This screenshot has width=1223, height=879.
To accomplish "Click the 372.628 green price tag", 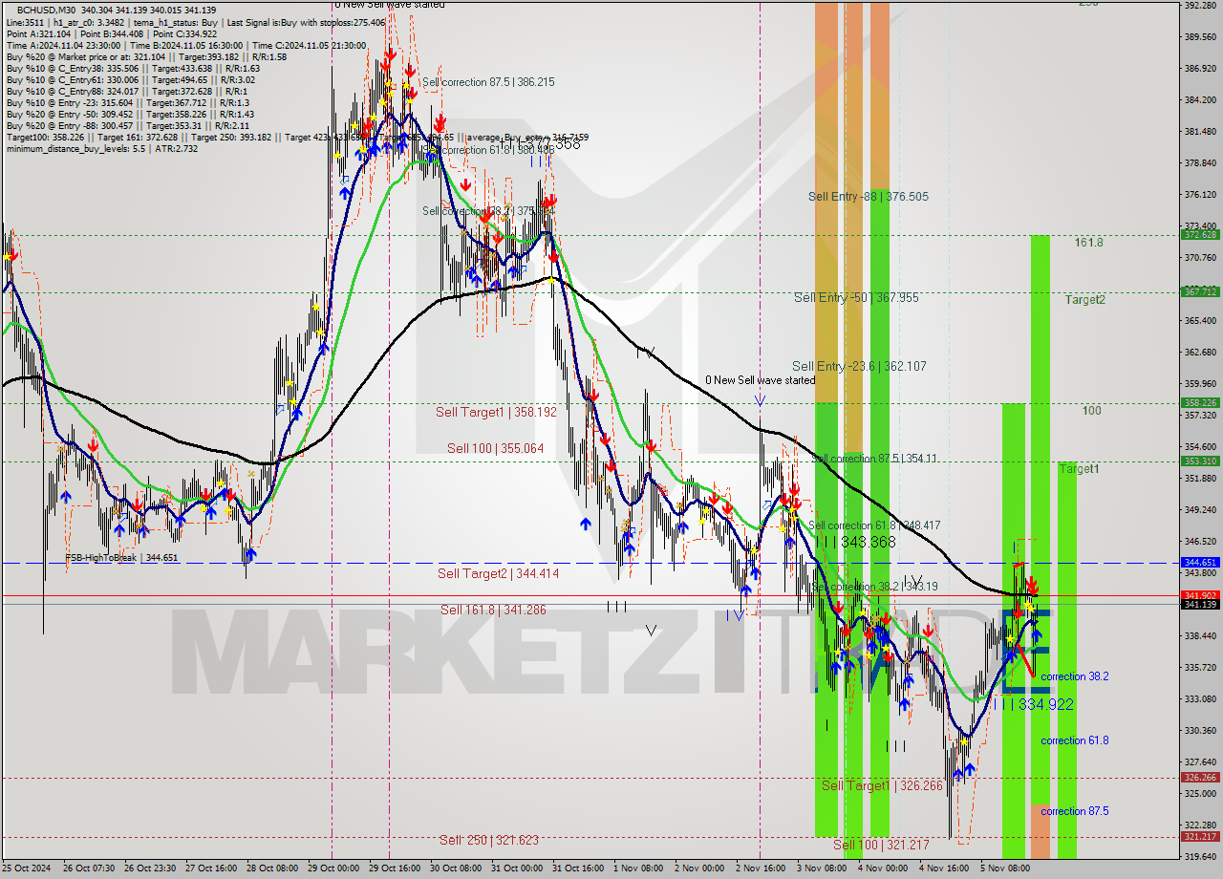I will (x=1200, y=234).
